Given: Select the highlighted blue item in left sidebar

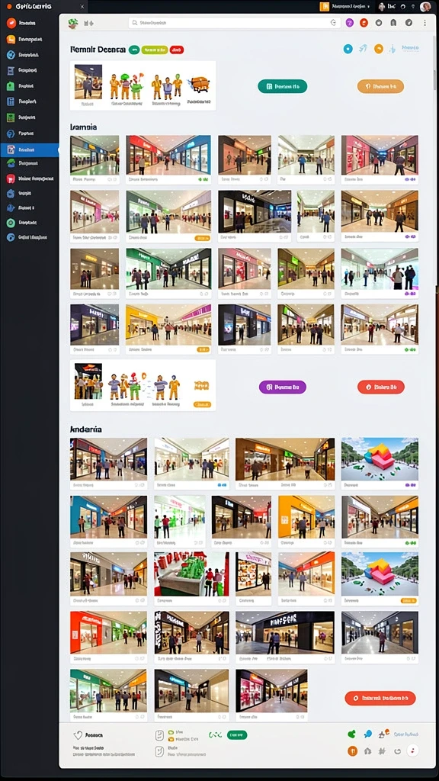Looking at the screenshot, I should tap(30, 150).
